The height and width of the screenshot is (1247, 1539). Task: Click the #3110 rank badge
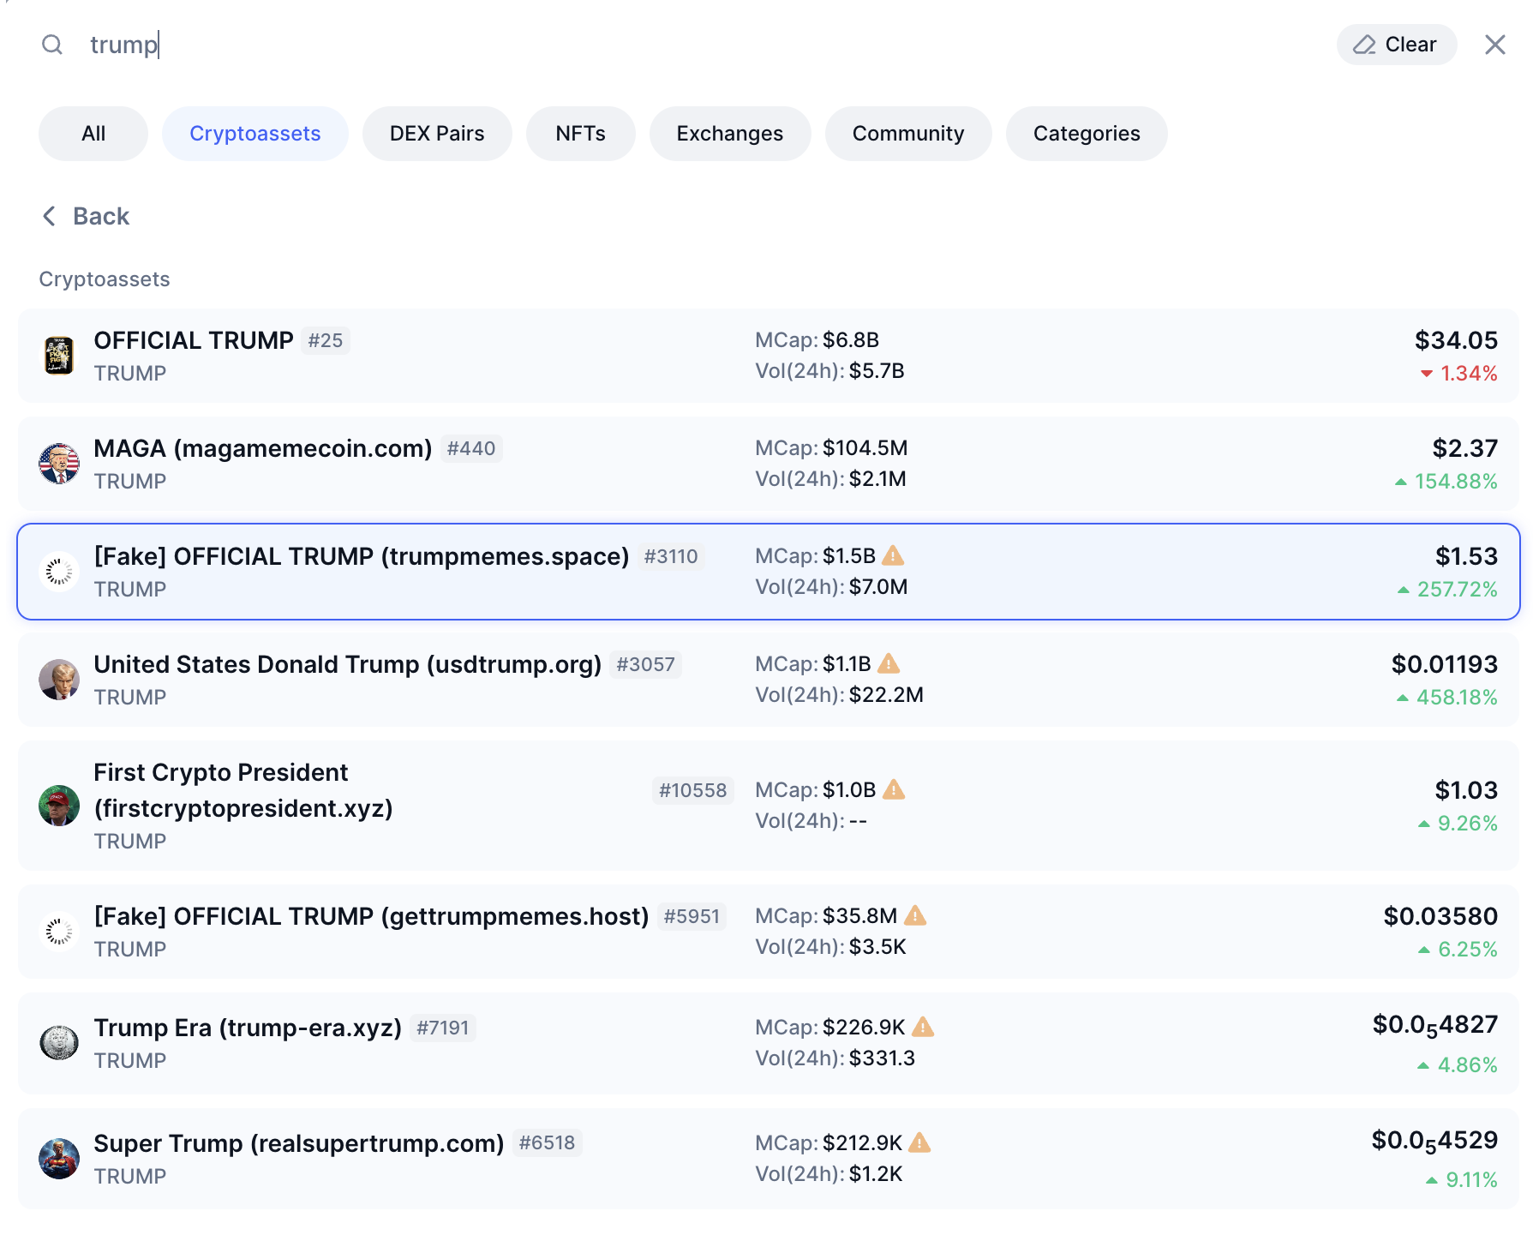click(671, 556)
